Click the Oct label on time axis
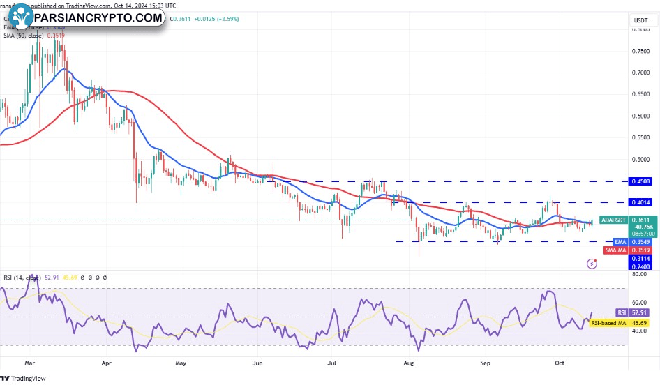The width and height of the screenshot is (660, 385). click(560, 363)
